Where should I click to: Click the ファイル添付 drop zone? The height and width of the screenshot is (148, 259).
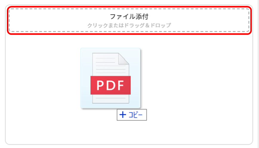[129, 20]
